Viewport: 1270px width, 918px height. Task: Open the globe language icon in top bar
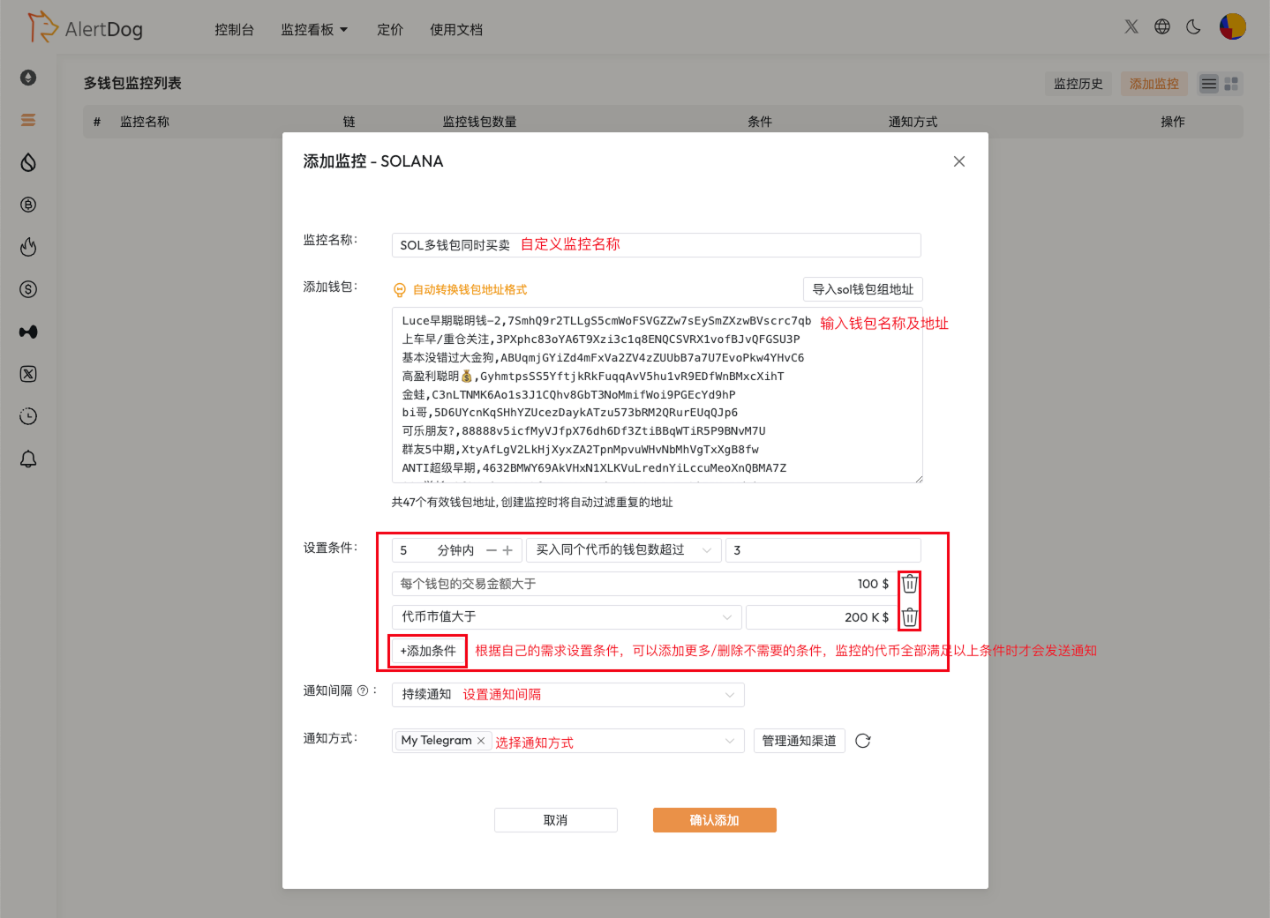point(1162,26)
